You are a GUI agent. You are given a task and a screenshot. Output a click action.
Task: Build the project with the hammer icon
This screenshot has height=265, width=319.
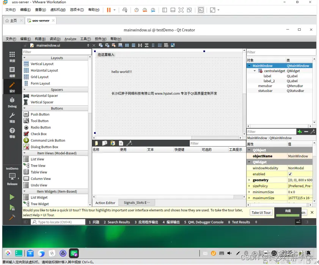[x=12, y=217]
